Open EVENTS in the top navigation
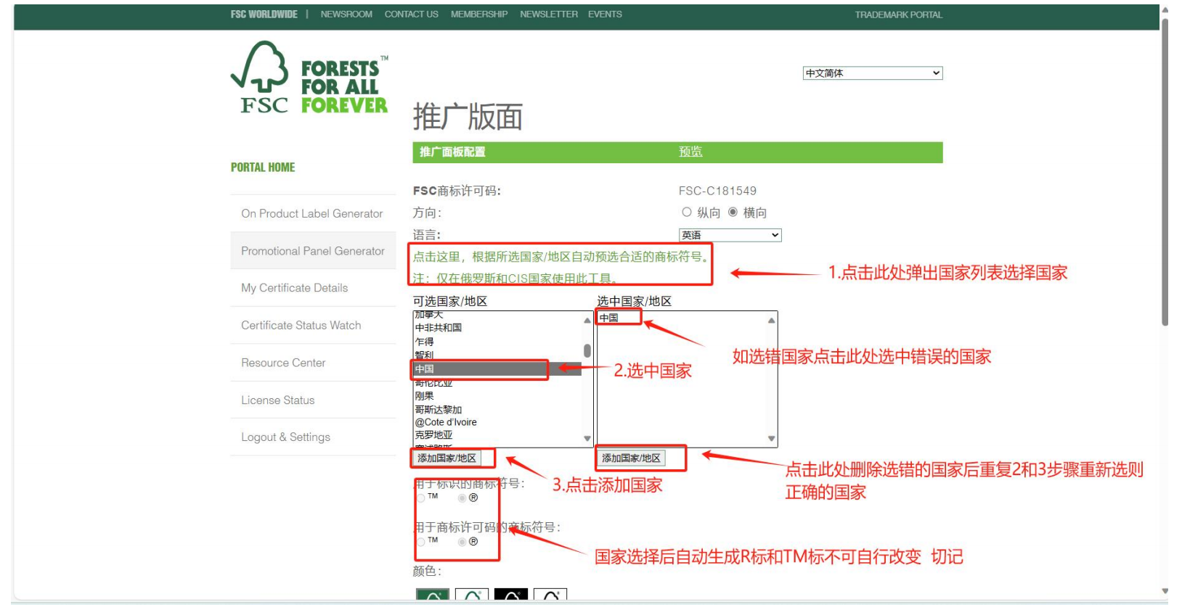This screenshot has height=610, width=1182. tap(605, 15)
